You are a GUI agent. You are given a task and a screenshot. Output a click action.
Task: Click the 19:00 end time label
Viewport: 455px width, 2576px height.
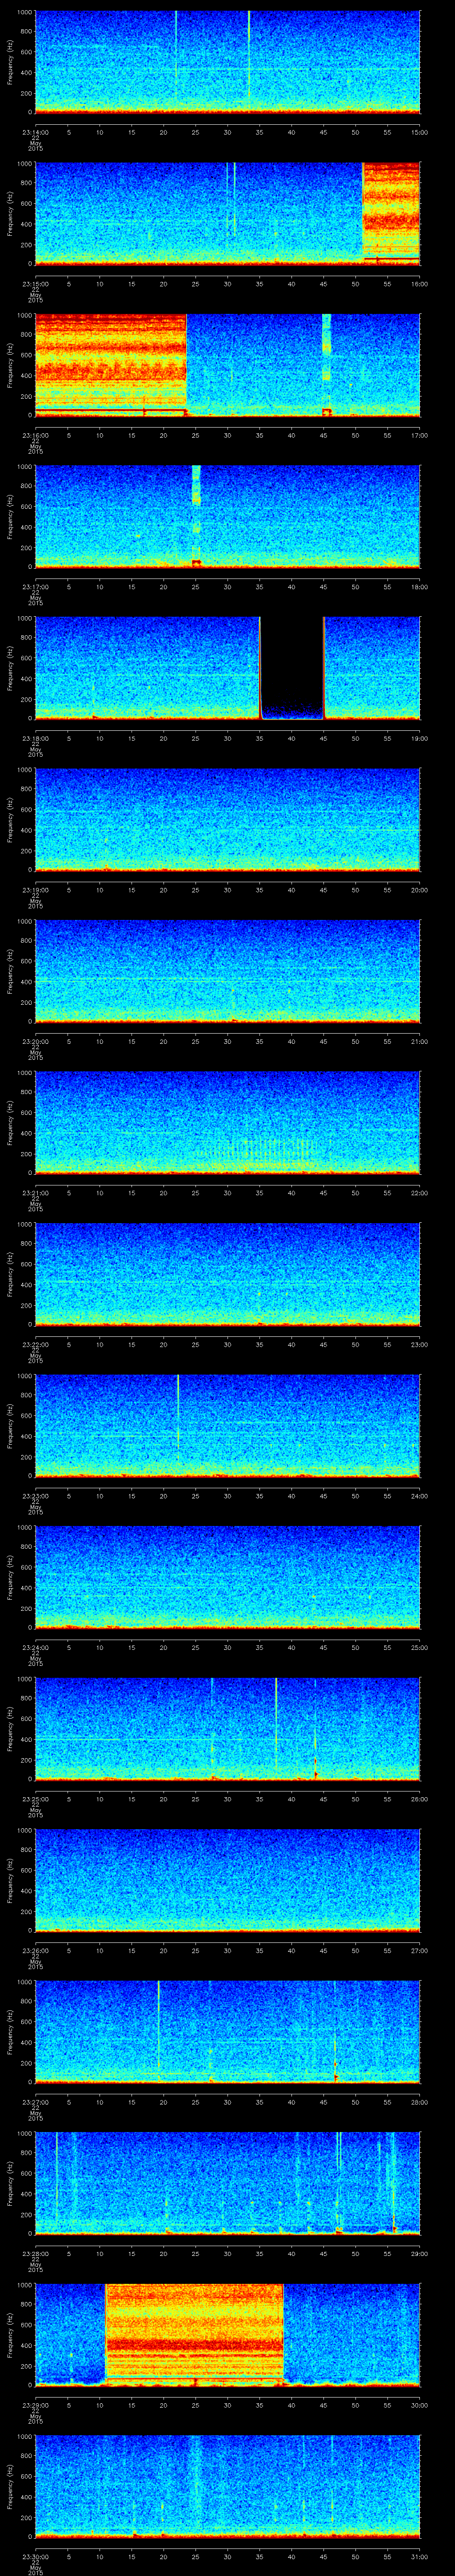pos(420,737)
